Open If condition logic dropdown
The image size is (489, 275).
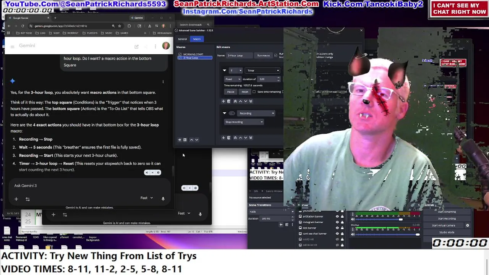pyautogui.click(x=235, y=70)
